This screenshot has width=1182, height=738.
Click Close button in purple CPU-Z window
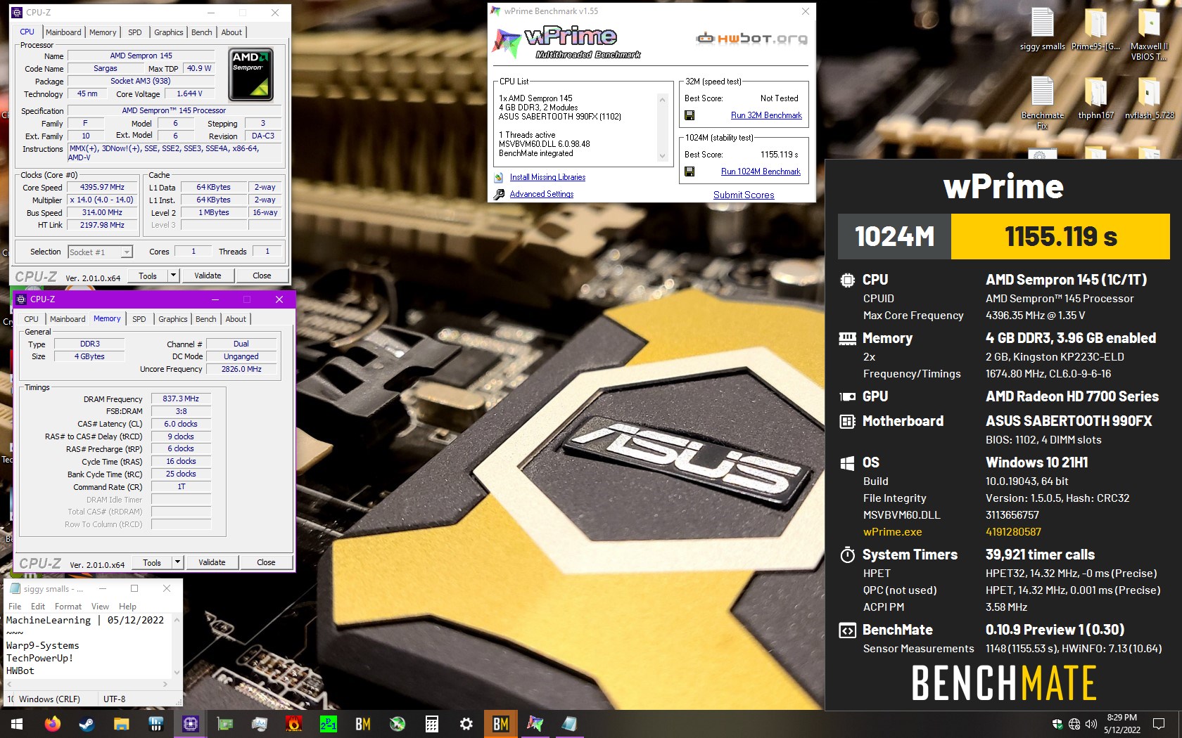tap(266, 562)
